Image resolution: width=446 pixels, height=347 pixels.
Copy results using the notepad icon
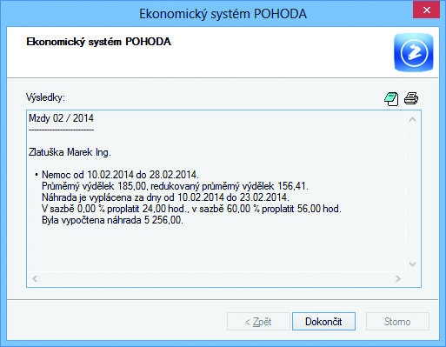[391, 99]
